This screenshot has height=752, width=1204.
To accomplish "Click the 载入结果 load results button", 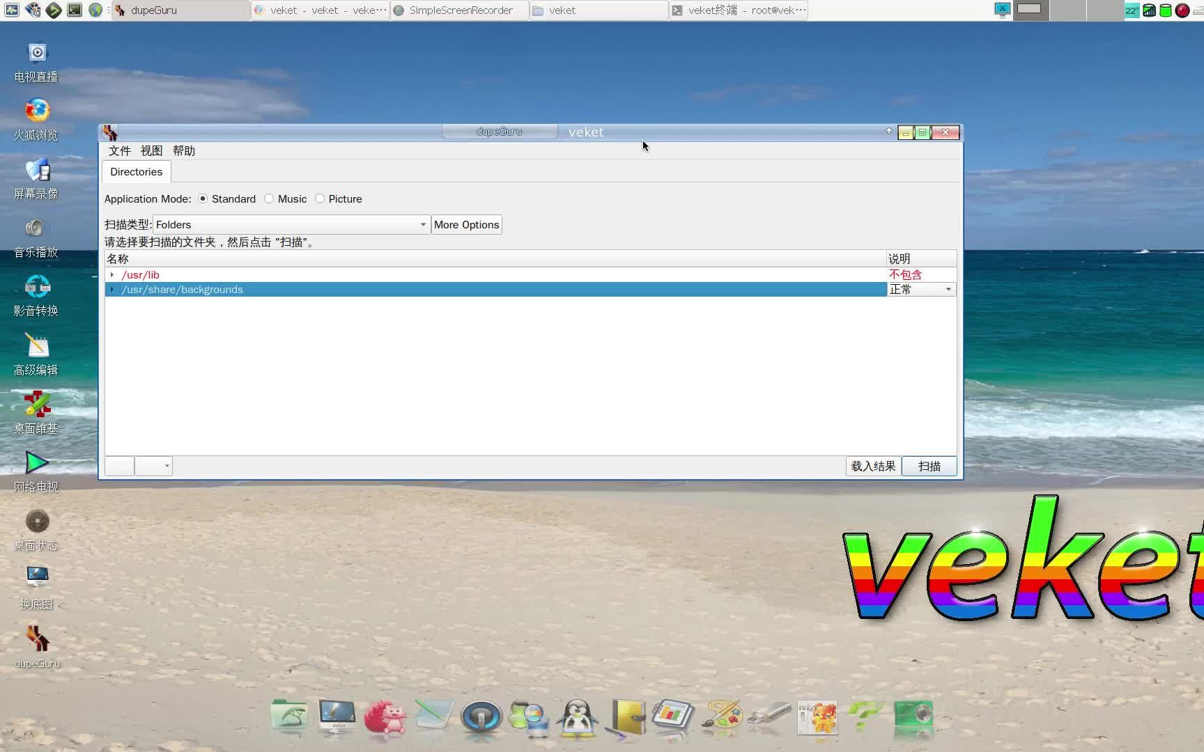I will (873, 467).
